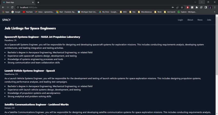Open the Miscellaneous bookmarks folder

[x=145, y=12]
